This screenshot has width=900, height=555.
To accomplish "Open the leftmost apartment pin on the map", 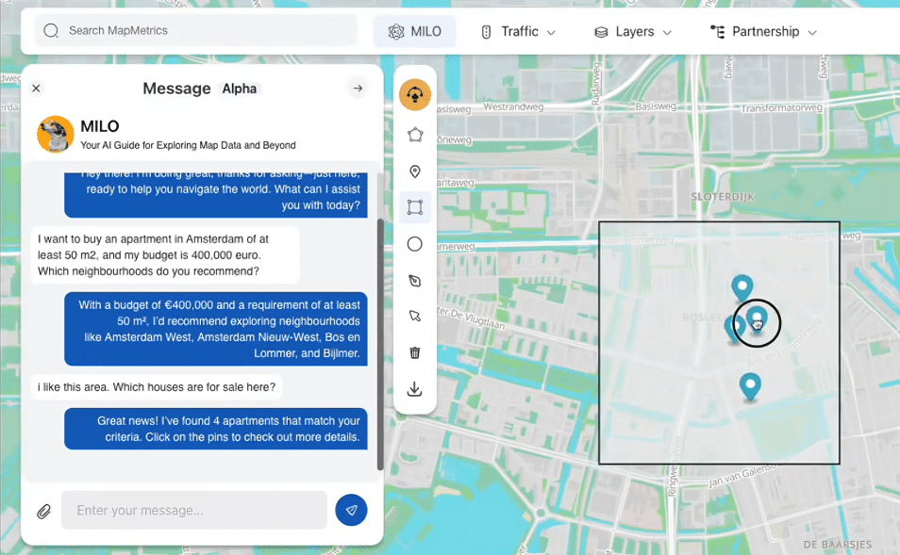I will coord(734,329).
